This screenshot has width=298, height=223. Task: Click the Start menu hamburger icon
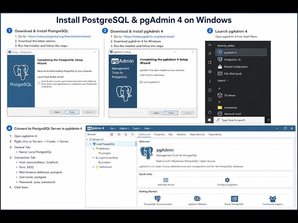click(x=210, y=45)
